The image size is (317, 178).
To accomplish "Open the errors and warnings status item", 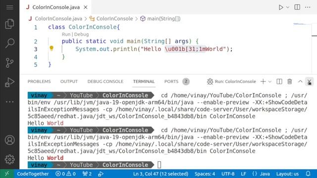I will point(65,174).
